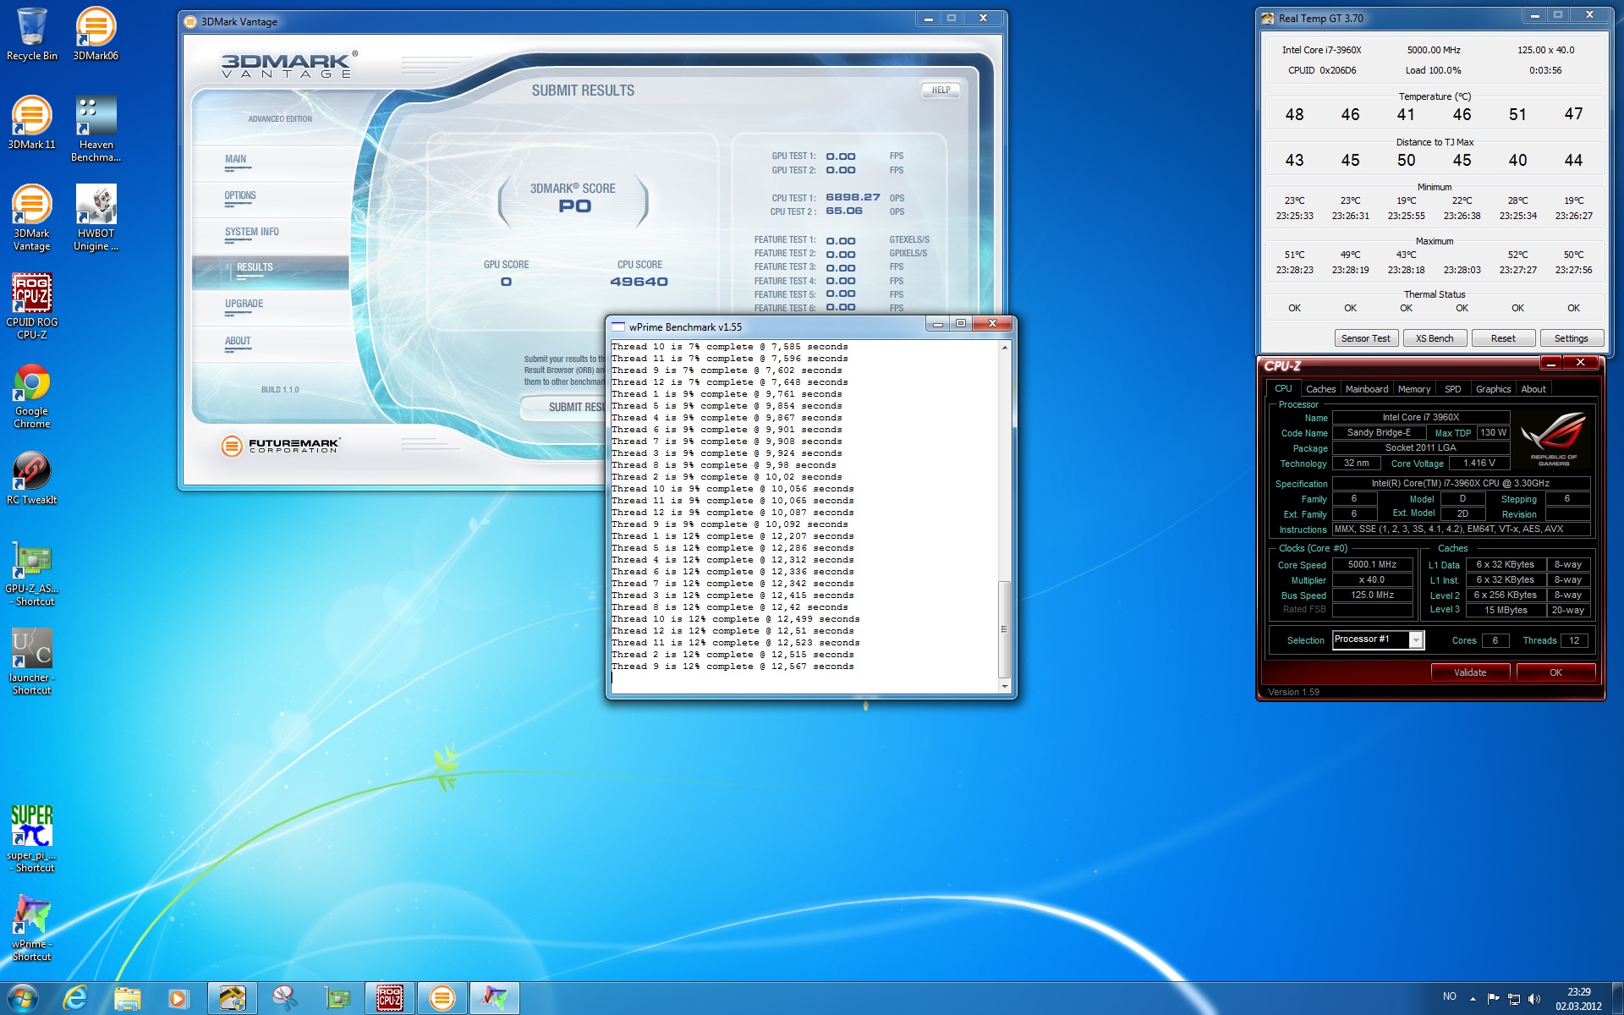Switch to 3DMark Vantage taskbar button
Viewport: 1624px width, 1015px height.
(x=442, y=999)
